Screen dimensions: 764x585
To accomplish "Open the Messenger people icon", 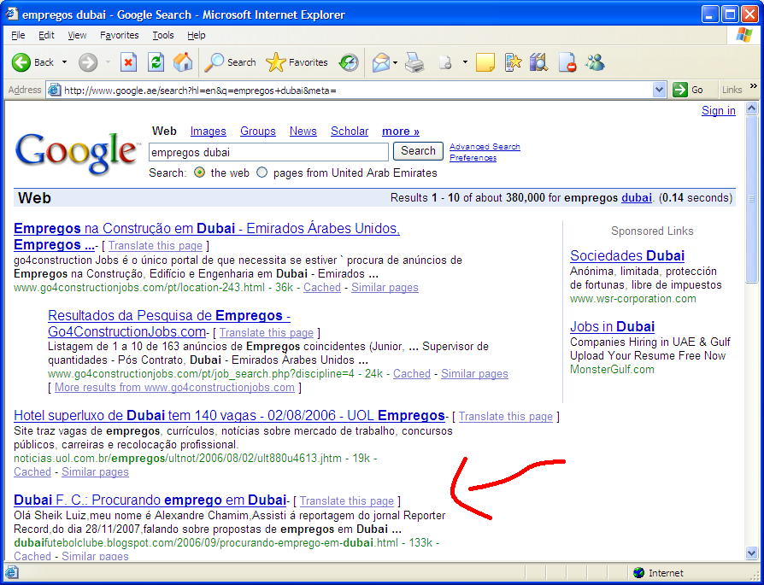I will click(595, 62).
